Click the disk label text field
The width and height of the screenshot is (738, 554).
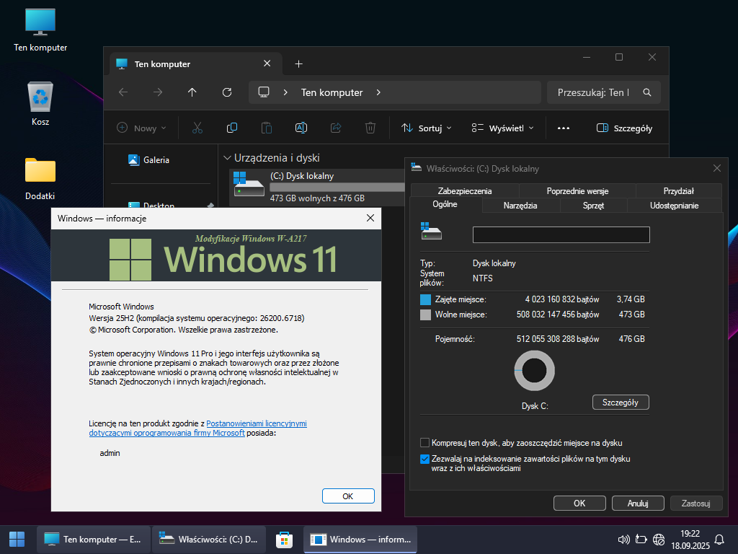coord(561,234)
